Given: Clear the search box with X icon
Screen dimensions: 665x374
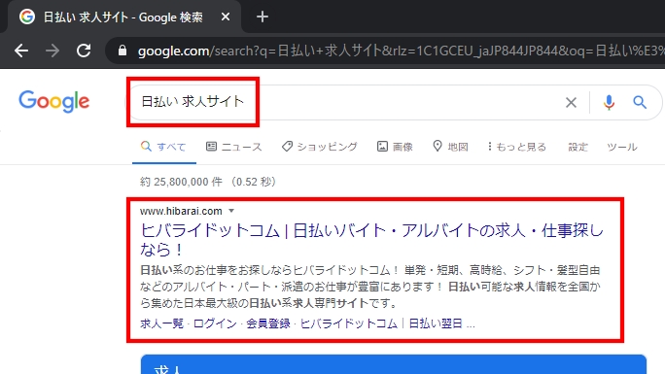Looking at the screenshot, I should pos(571,102).
